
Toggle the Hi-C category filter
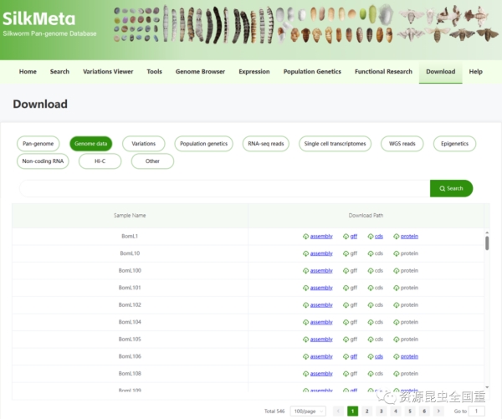[100, 161]
